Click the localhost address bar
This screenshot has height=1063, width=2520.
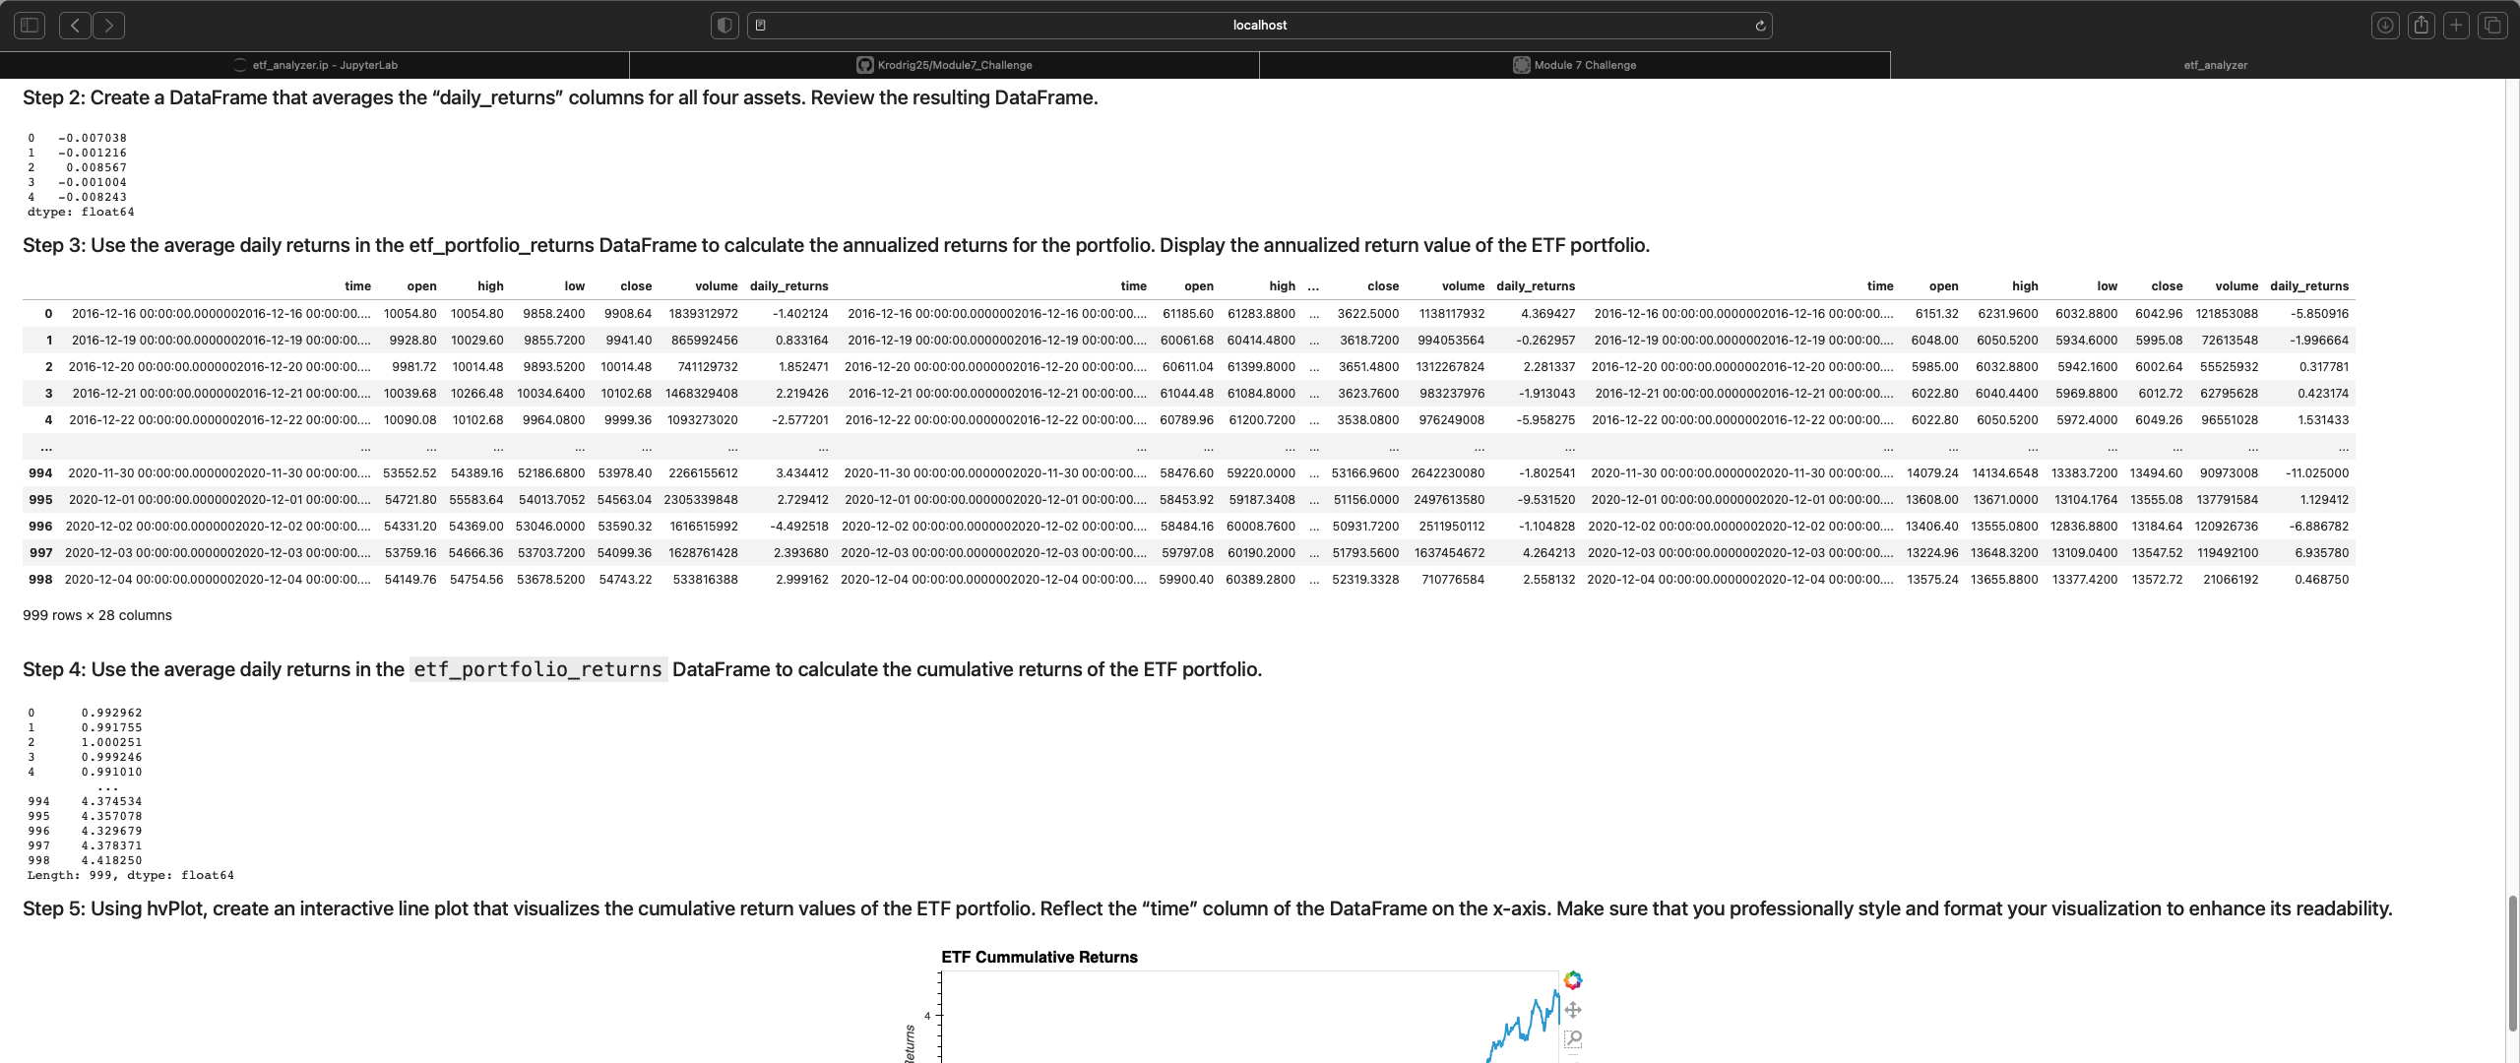[1260, 25]
